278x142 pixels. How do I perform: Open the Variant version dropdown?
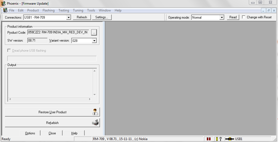point(94,41)
